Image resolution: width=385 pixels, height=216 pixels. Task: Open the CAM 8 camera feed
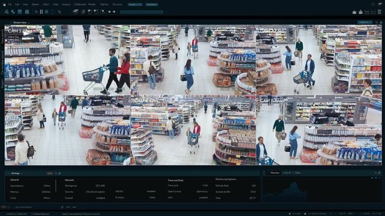pyautogui.click(x=319, y=130)
